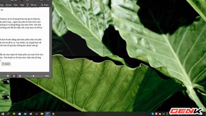Click the Share button in Word
The height and width of the screenshot is (116, 206).
tap(44, 5)
